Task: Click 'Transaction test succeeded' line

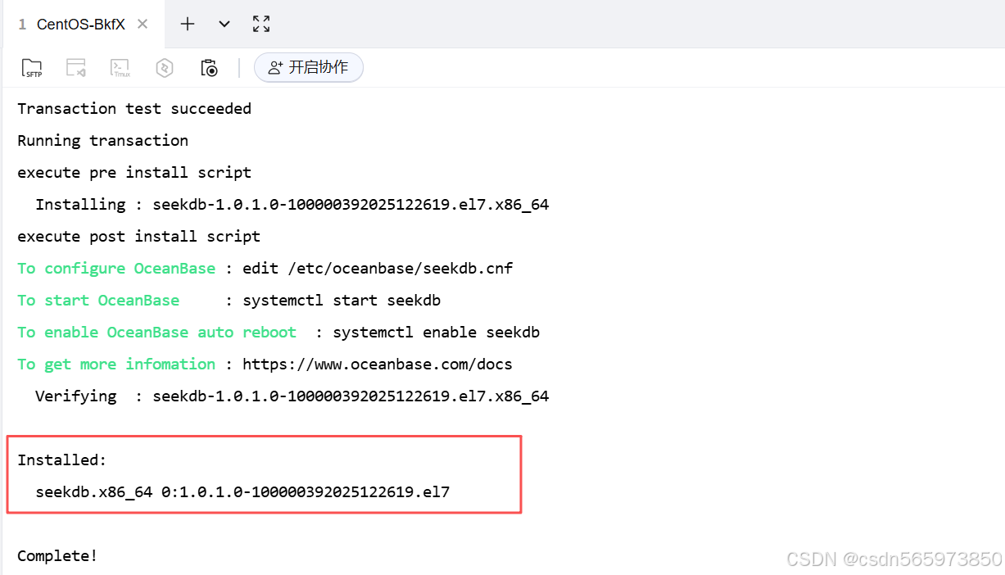Action: (x=134, y=108)
